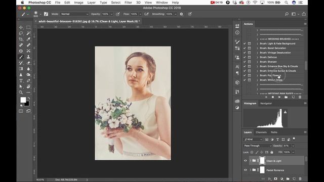Select Brush: Enhance Sunset & Clouds action

[278, 71]
